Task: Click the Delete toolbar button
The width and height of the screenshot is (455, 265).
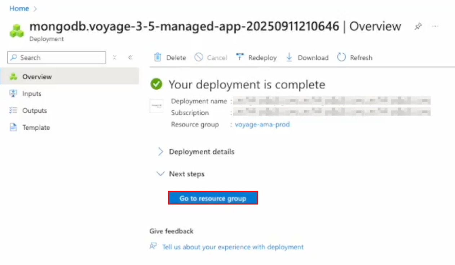Action: (170, 58)
